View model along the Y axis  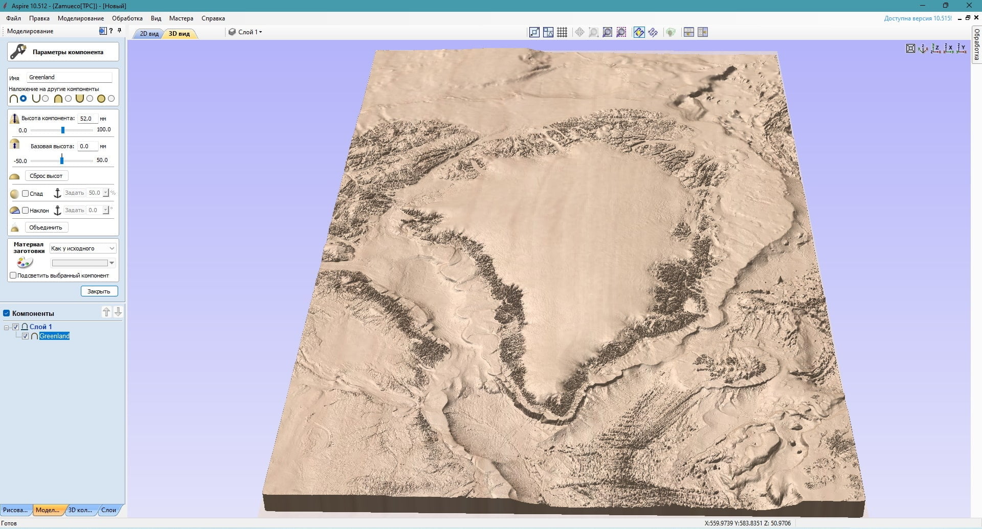tap(962, 49)
